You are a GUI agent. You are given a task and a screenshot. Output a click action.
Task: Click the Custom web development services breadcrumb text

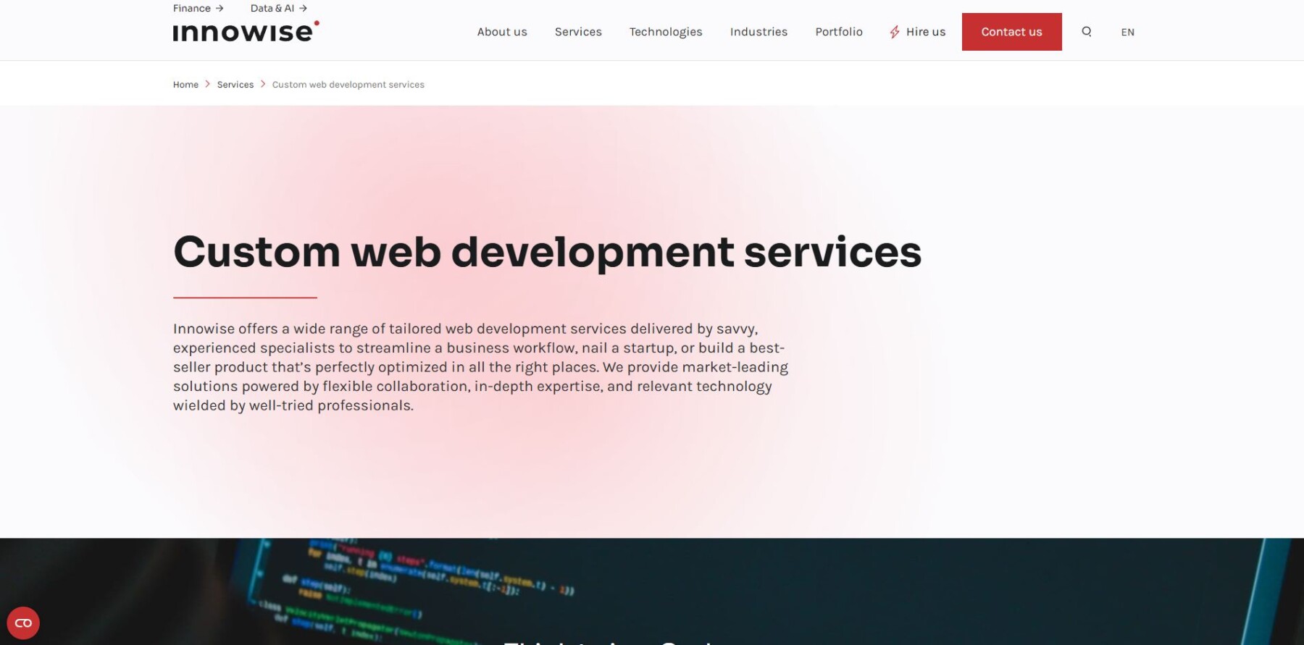coord(348,85)
